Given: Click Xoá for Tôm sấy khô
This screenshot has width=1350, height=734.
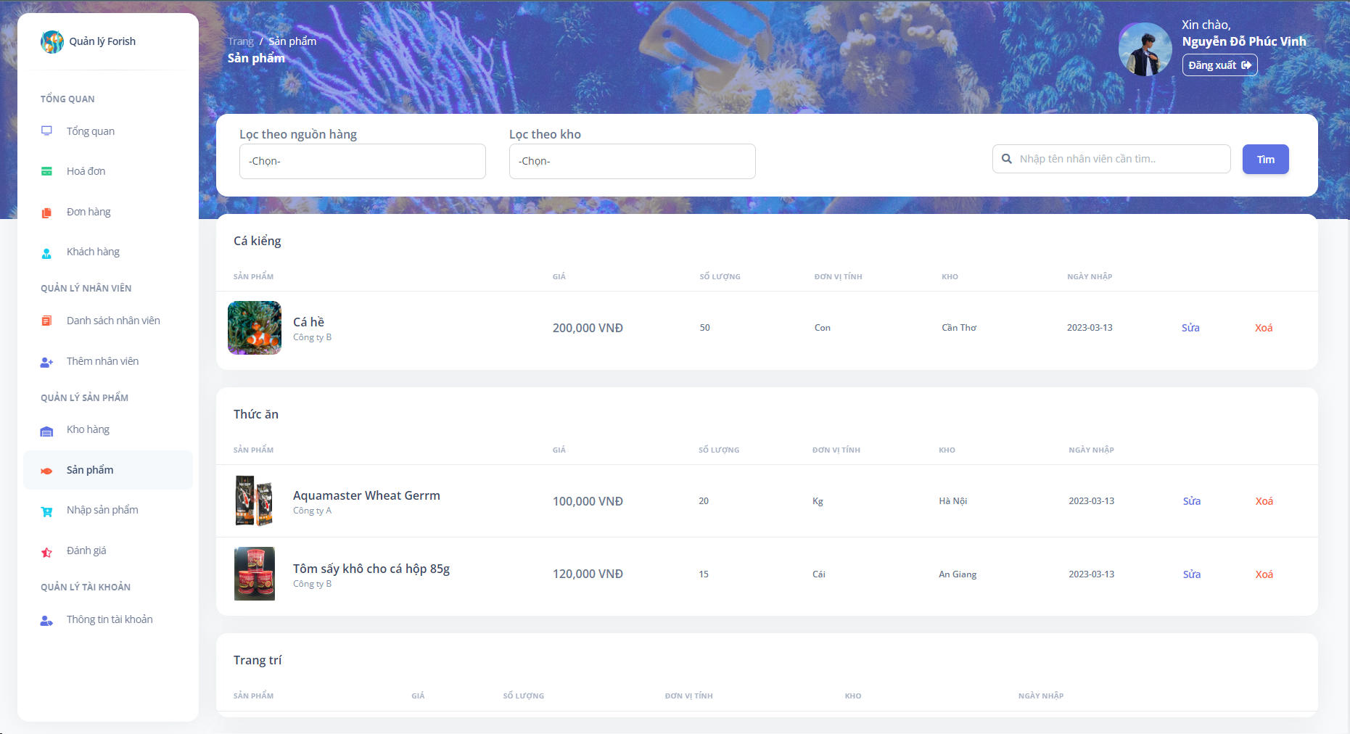Looking at the screenshot, I should [x=1264, y=574].
